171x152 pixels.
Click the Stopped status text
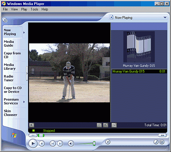[x=49, y=131]
